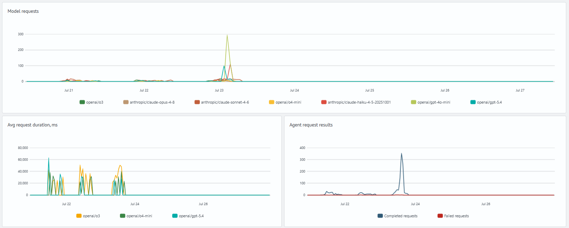Toggle openai/o4-mini series in Model requests legend
Viewport: 569px width, 228px height.
point(285,102)
